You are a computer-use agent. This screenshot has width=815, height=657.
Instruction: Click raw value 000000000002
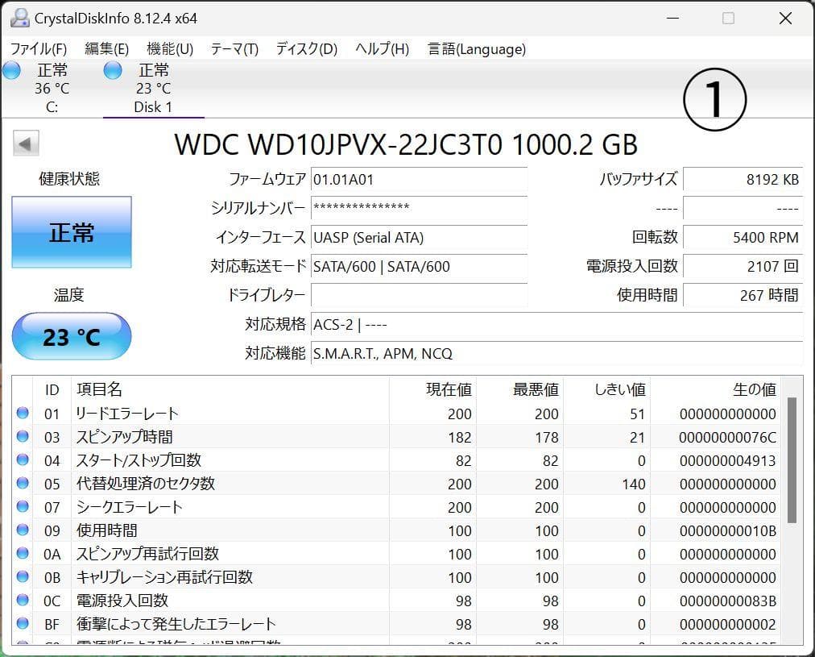(727, 625)
